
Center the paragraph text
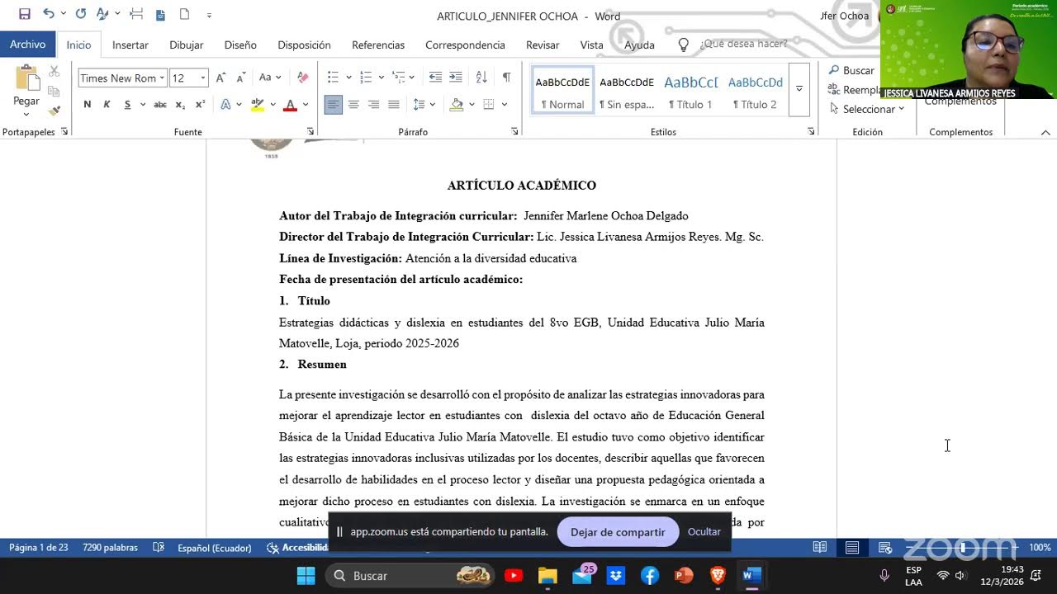point(353,105)
